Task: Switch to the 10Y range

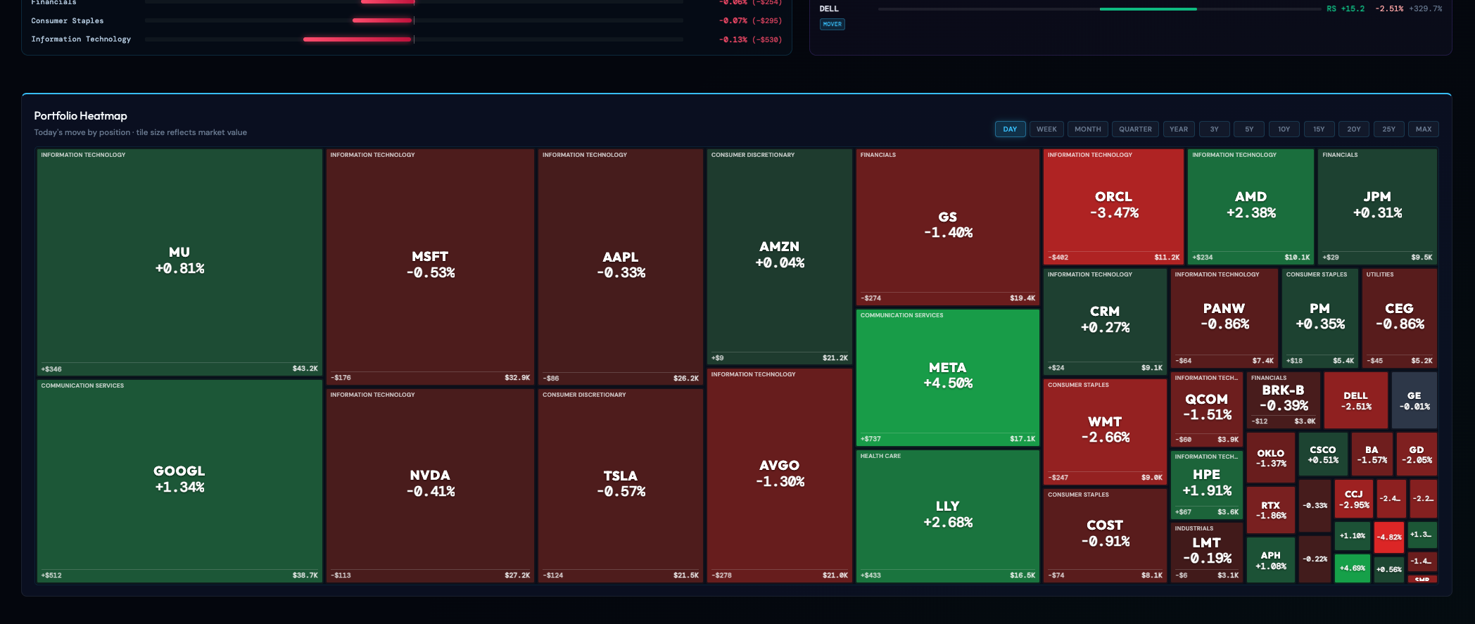Action: [x=1284, y=129]
